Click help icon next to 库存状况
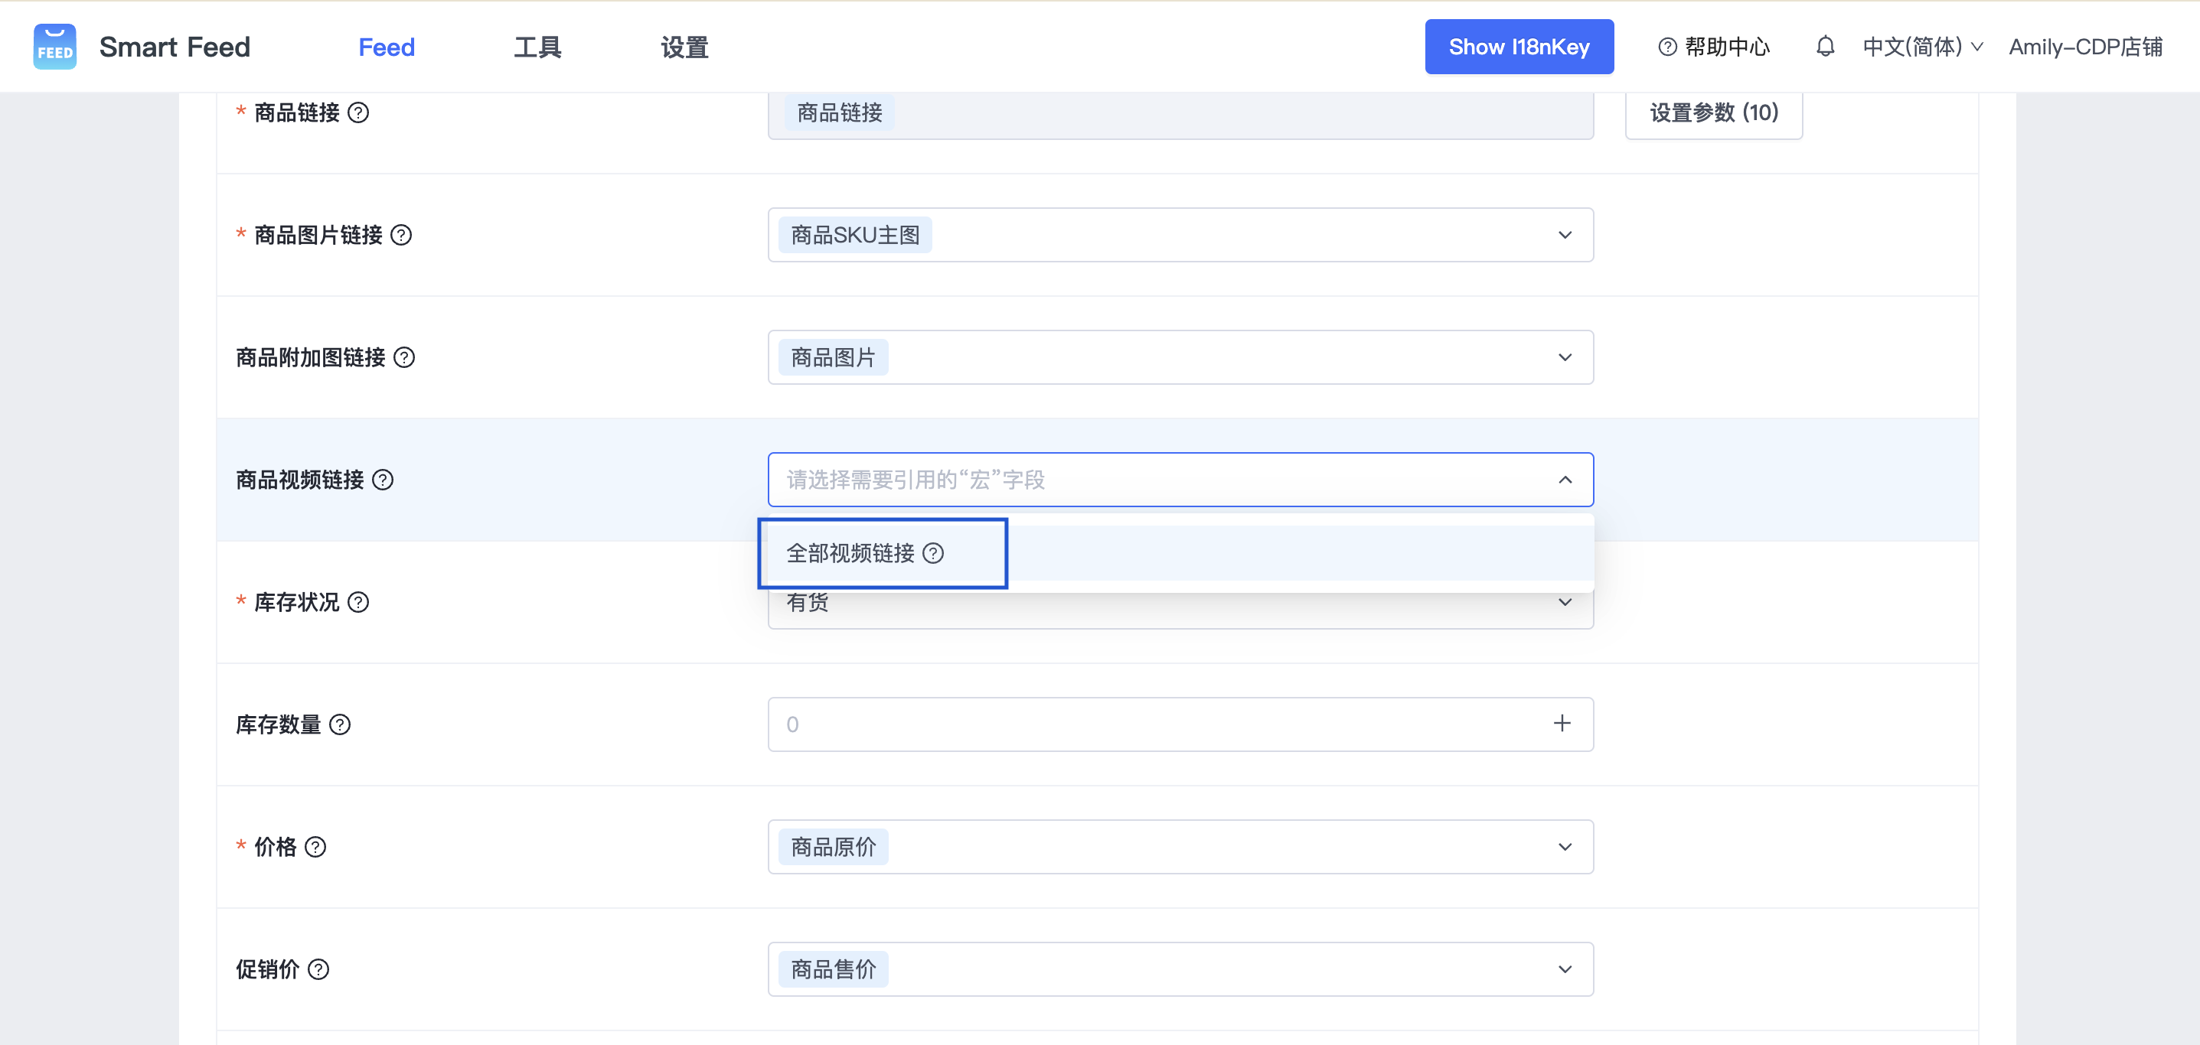 click(x=359, y=603)
